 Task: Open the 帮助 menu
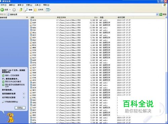46,5
